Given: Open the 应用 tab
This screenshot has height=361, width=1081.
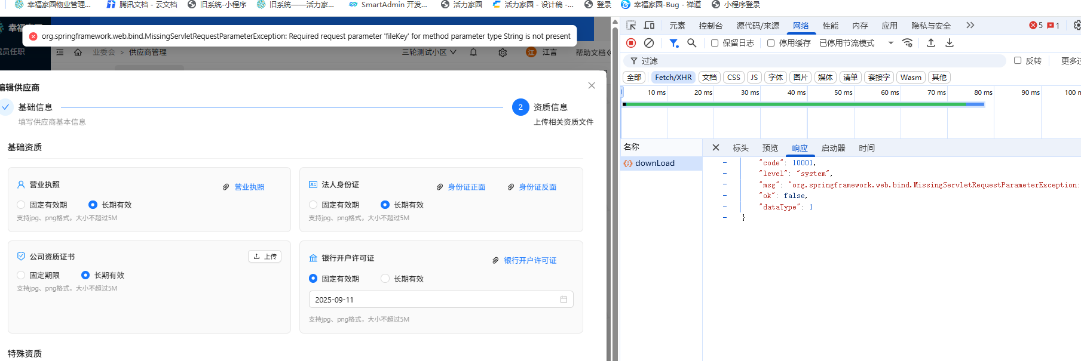Looking at the screenshot, I should (890, 26).
